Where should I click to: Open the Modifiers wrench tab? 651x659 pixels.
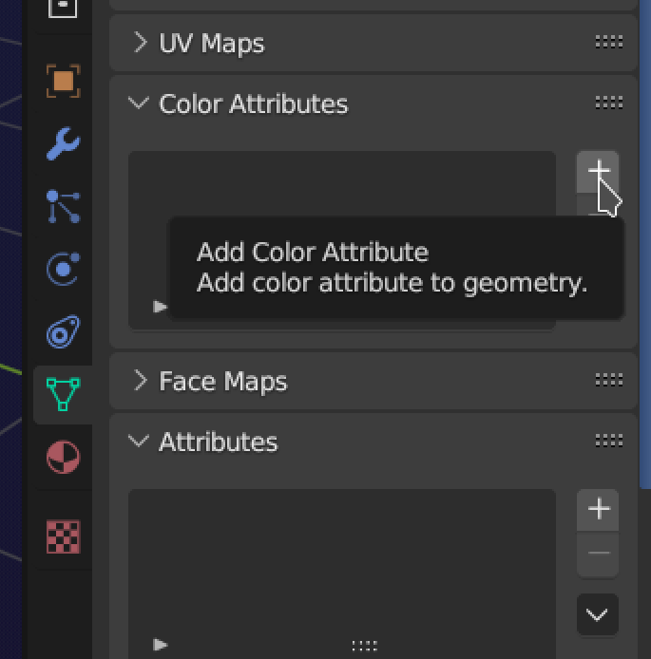click(x=64, y=144)
